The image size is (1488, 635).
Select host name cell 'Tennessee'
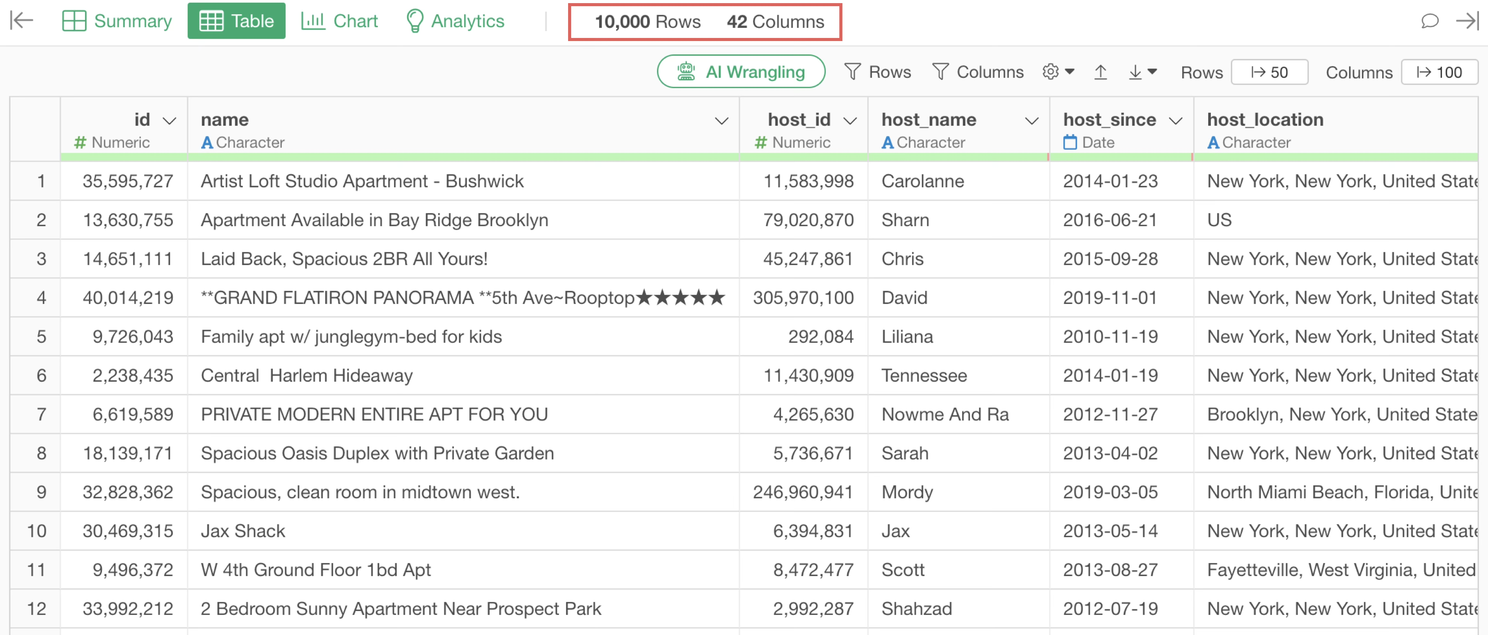pos(958,375)
